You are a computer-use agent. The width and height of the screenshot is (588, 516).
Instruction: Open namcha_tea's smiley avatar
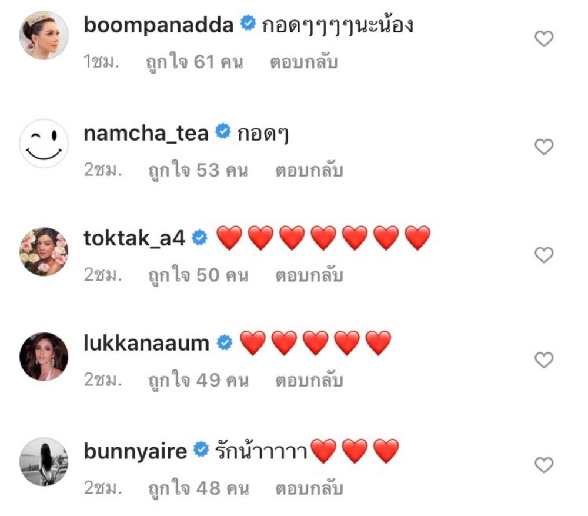click(44, 144)
